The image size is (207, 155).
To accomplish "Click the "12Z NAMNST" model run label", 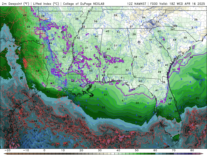I will pos(137,4).
